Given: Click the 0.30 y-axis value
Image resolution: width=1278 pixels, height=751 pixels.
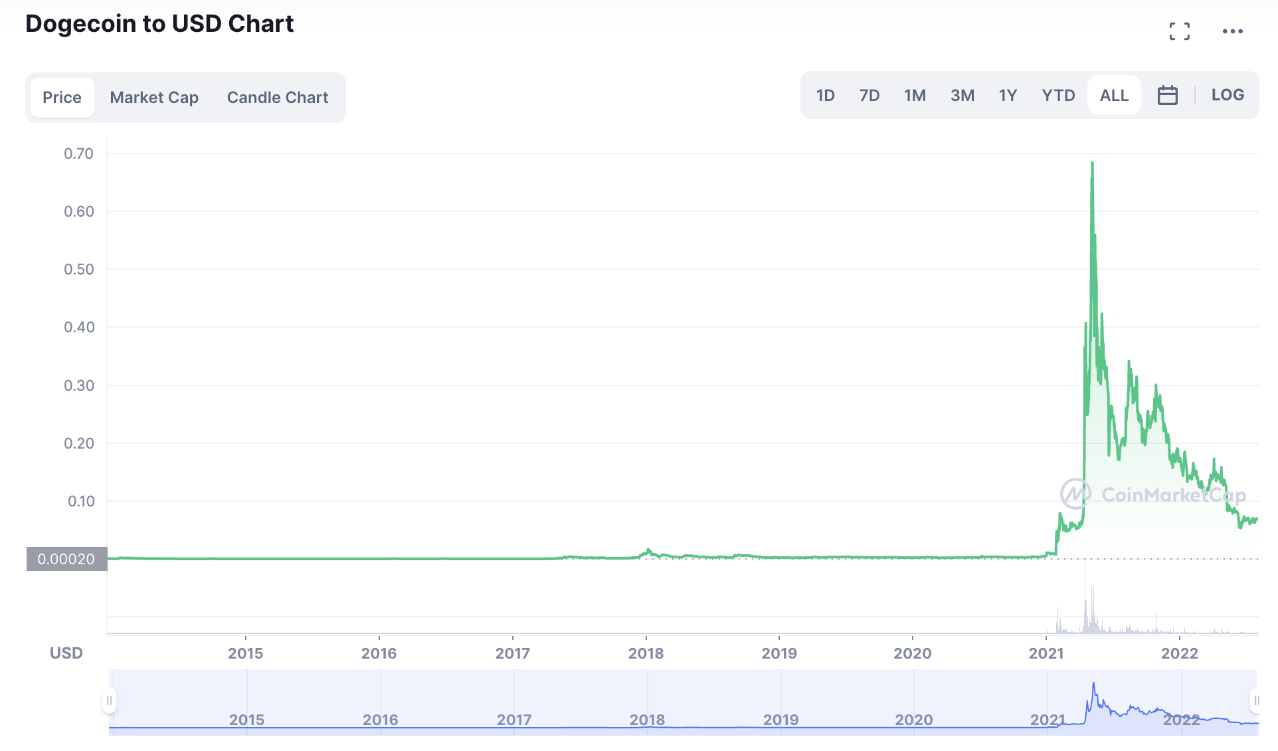Looking at the screenshot, I should click(79, 385).
